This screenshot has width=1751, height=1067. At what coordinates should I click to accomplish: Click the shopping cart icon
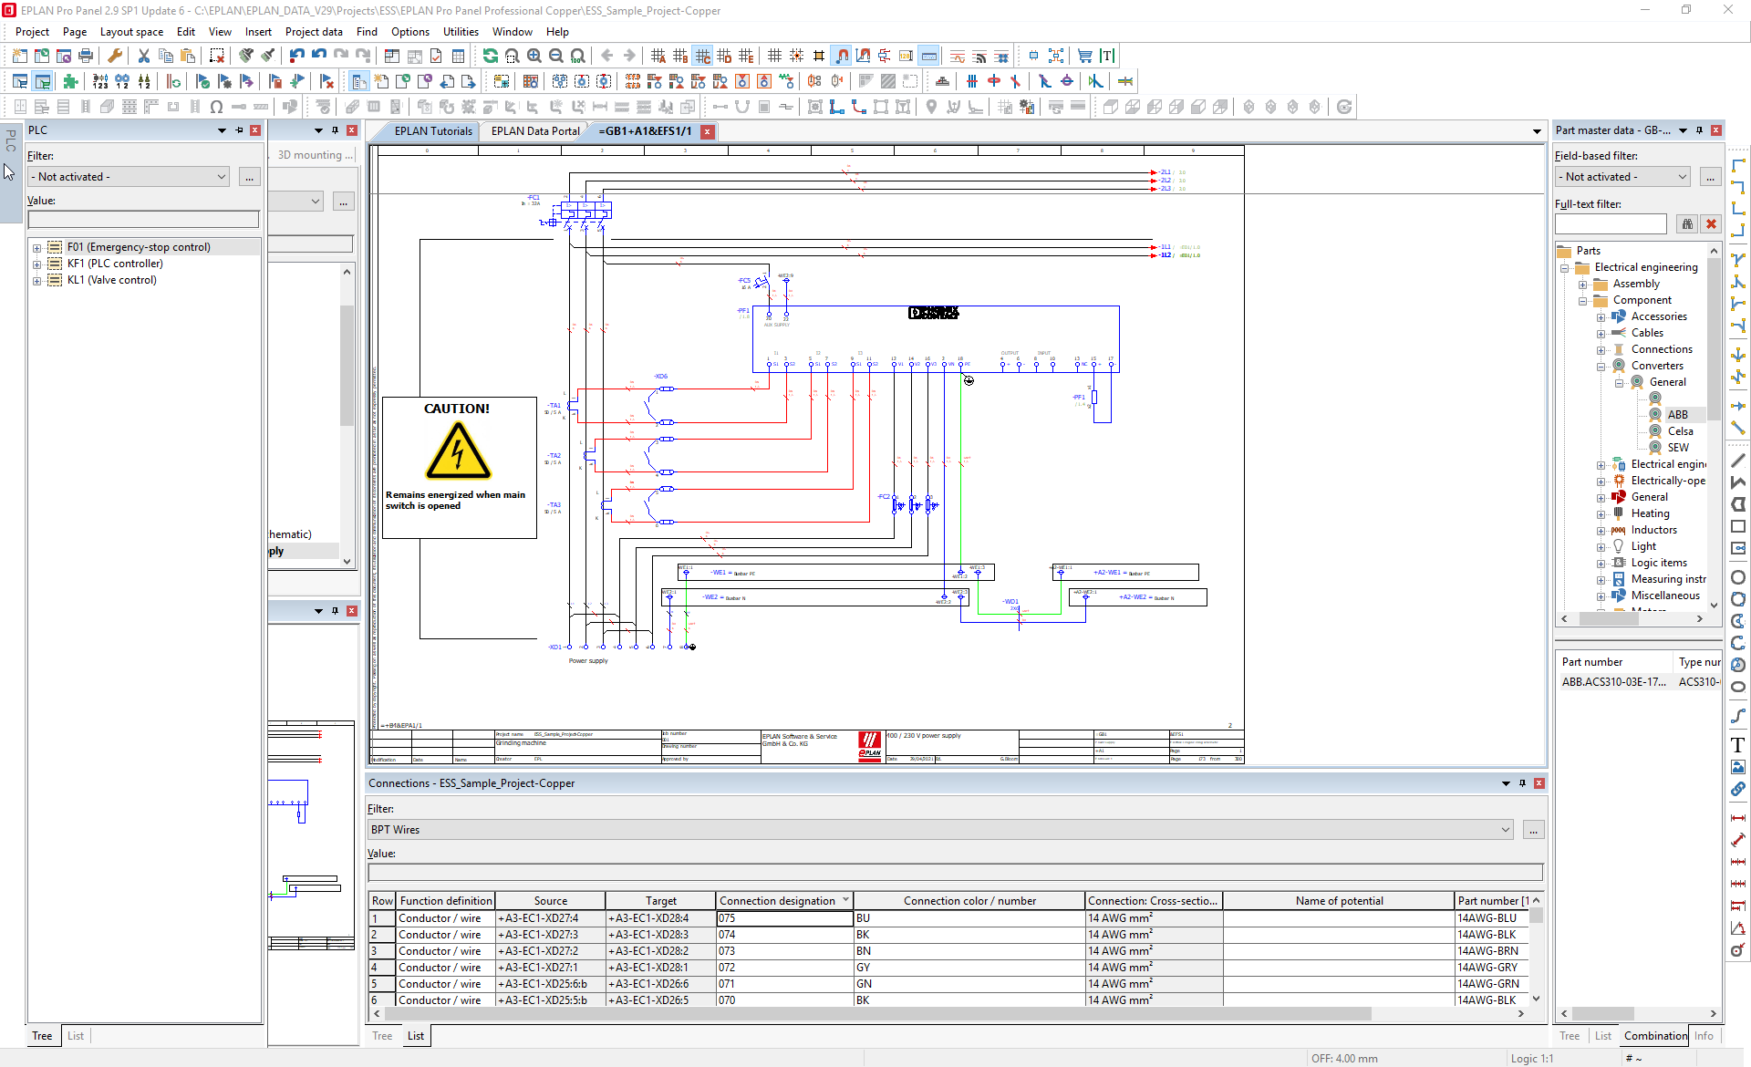(x=1084, y=57)
